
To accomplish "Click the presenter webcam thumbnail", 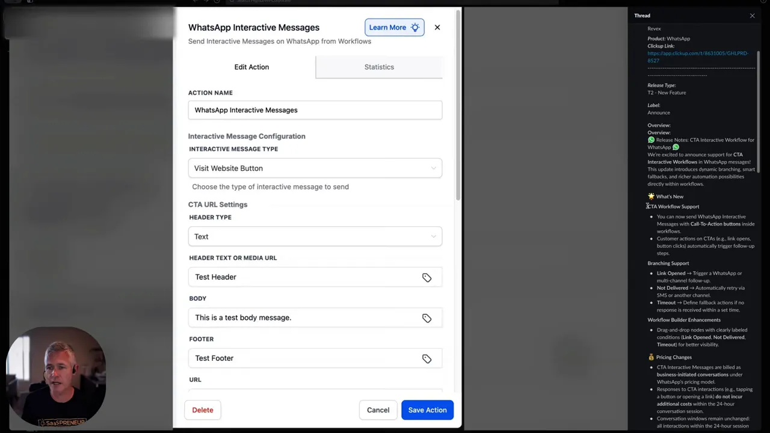I will pos(57,376).
